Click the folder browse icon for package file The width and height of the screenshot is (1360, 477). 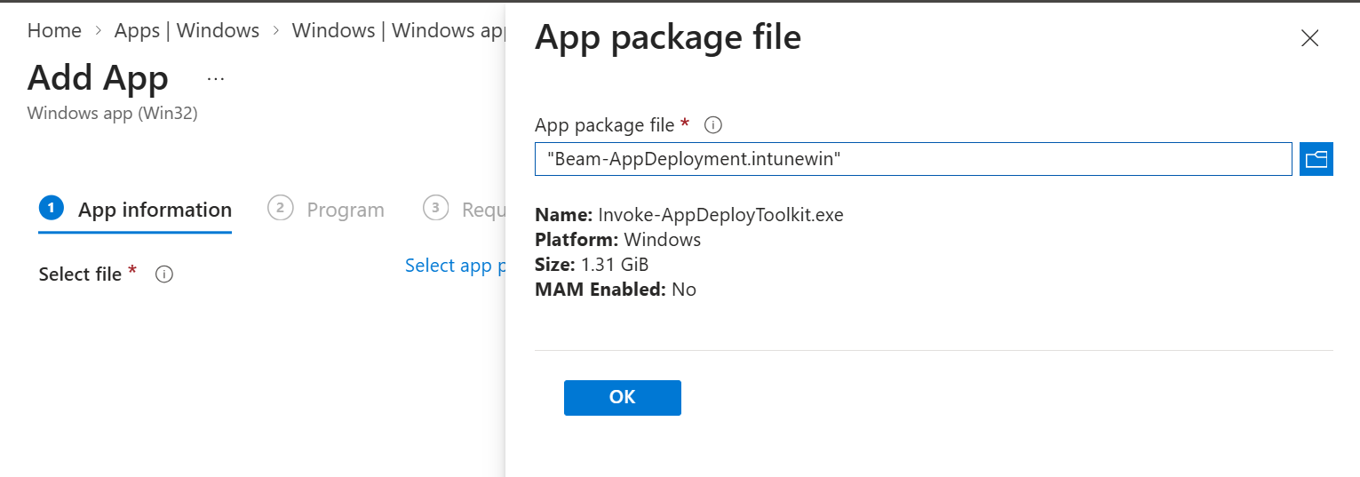coord(1316,159)
